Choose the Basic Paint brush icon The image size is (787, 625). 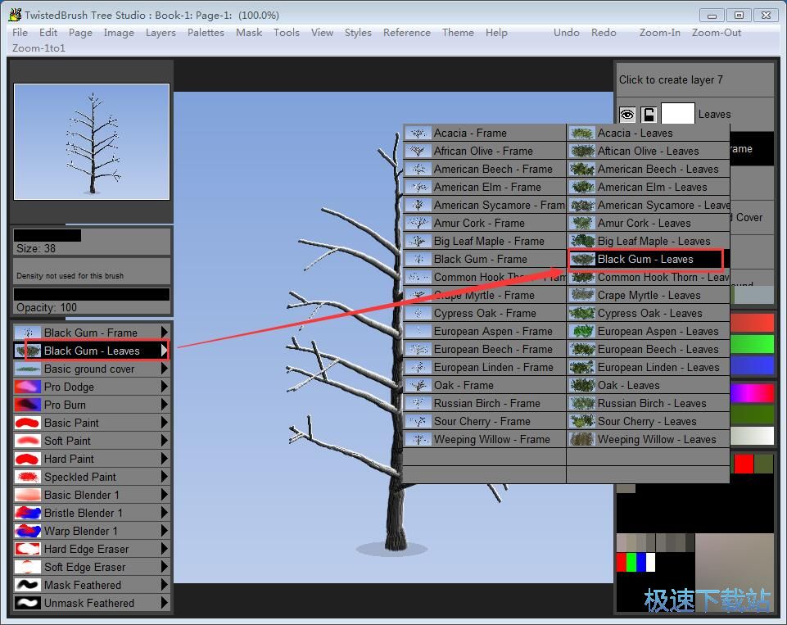(x=28, y=423)
